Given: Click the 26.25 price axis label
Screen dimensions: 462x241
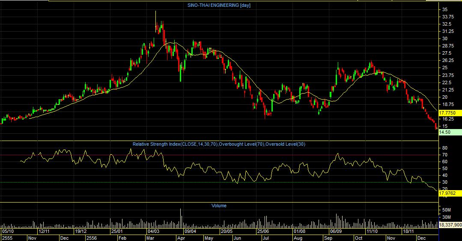Looking at the screenshot, I should point(447,61).
